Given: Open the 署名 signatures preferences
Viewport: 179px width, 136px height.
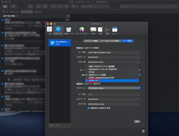Looking at the screenshot, I should coord(107,30).
